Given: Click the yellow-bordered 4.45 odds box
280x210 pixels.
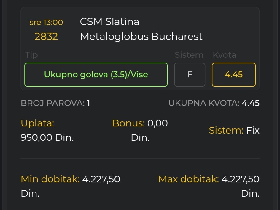Looking at the screenshot, I should pyautogui.click(x=233, y=75).
